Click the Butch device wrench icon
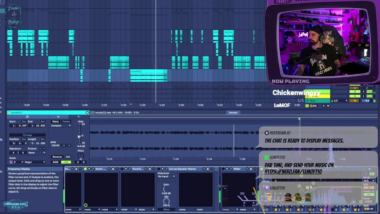 [x=93, y=169]
